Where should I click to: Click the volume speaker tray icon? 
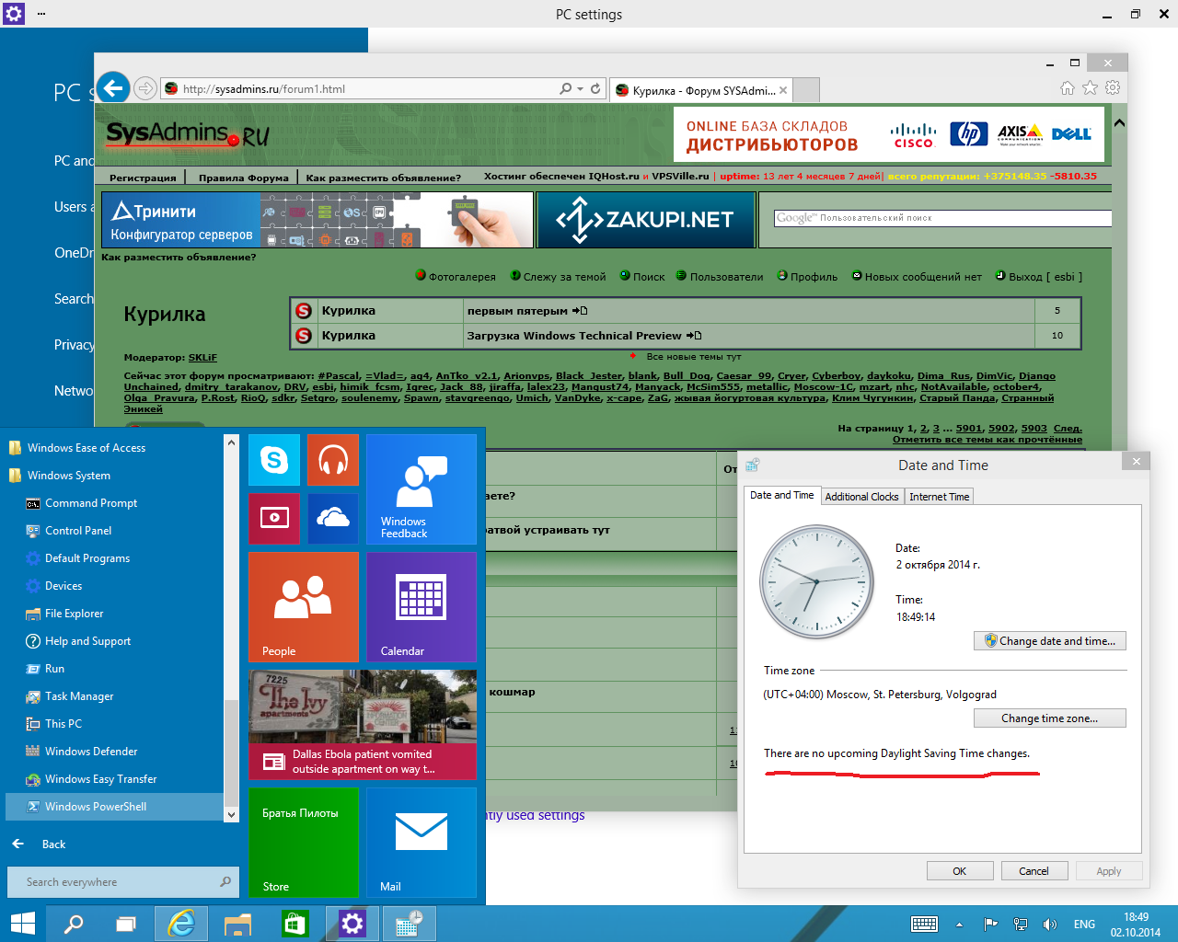1049,925
